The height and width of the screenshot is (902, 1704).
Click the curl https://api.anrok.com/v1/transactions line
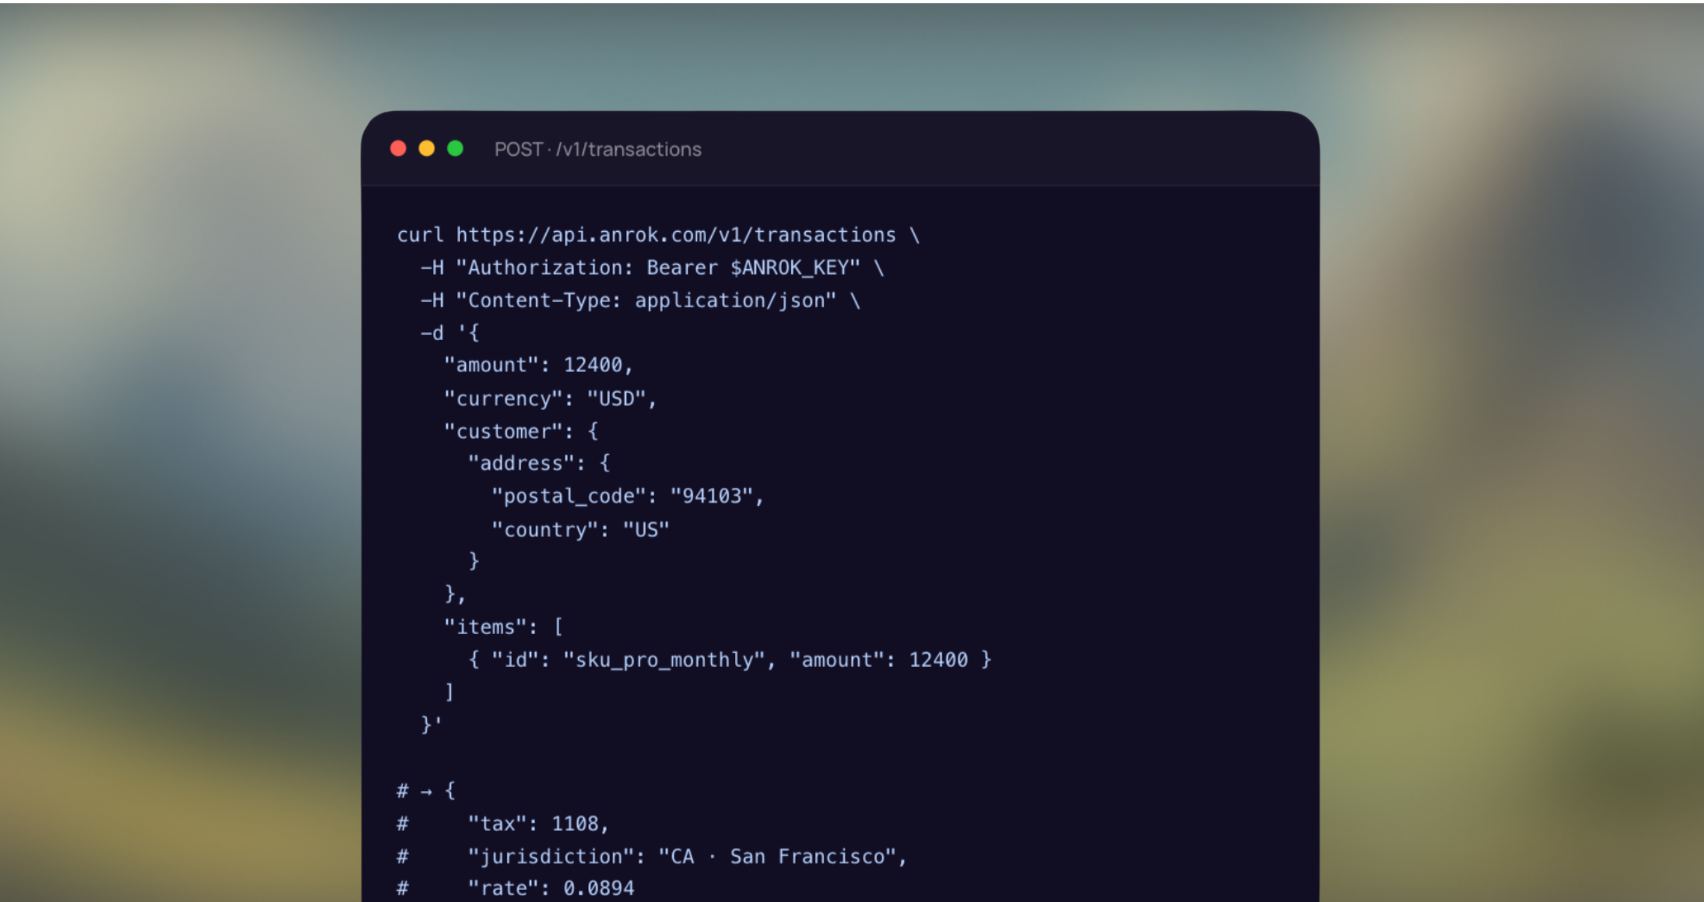coord(658,235)
